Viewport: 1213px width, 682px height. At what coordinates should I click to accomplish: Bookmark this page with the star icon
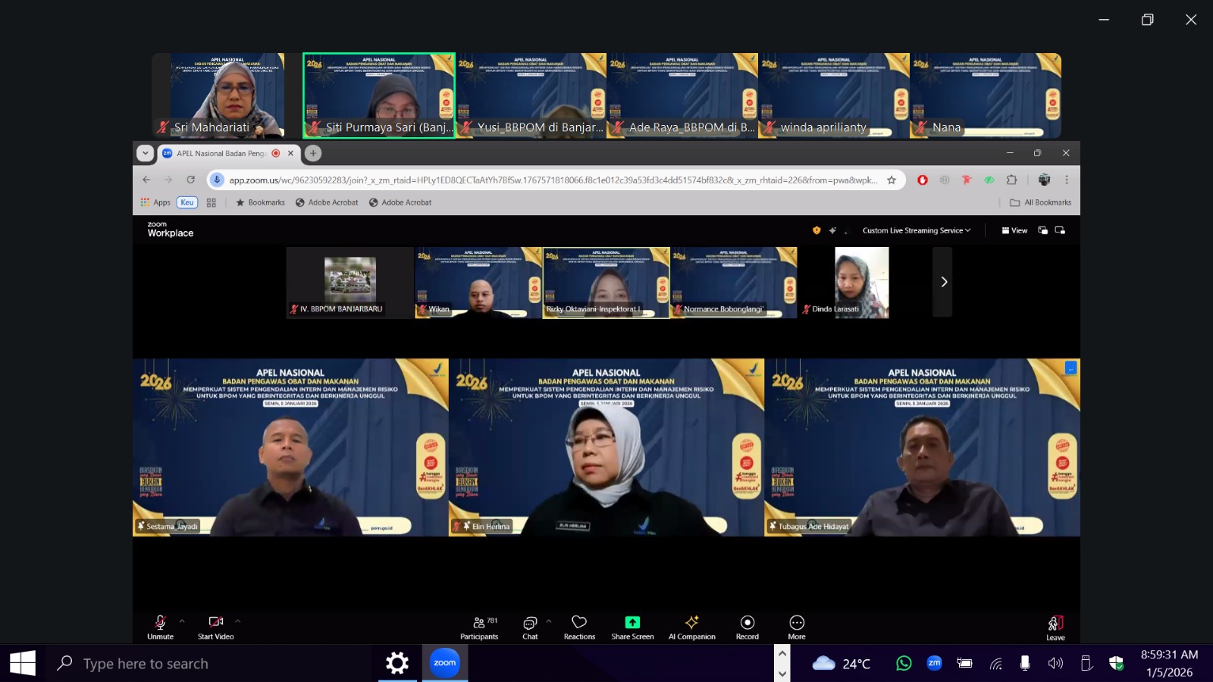pos(892,180)
